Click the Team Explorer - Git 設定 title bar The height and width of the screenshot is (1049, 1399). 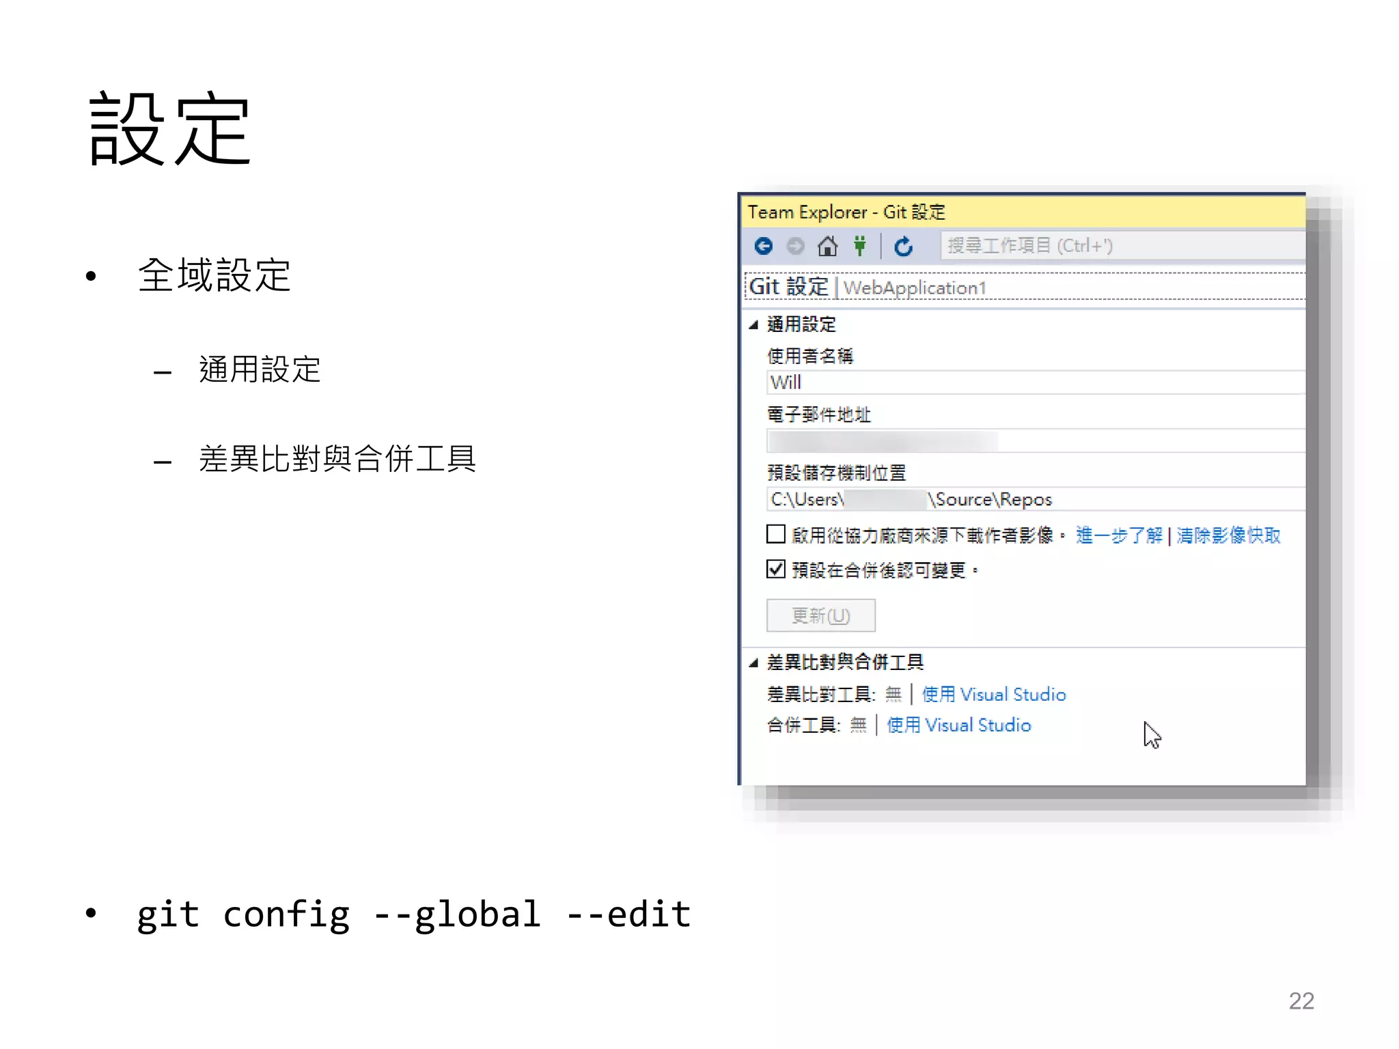coord(1023,212)
